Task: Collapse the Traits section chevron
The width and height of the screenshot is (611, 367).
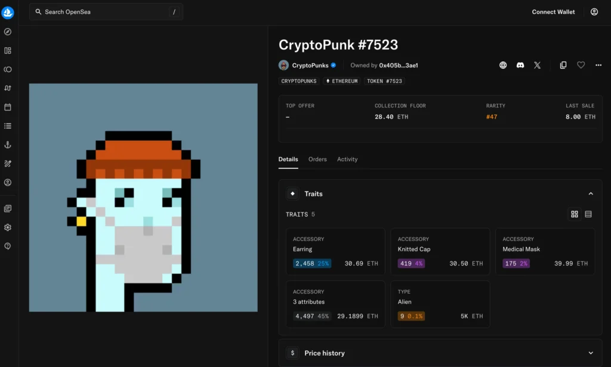Action: click(591, 193)
